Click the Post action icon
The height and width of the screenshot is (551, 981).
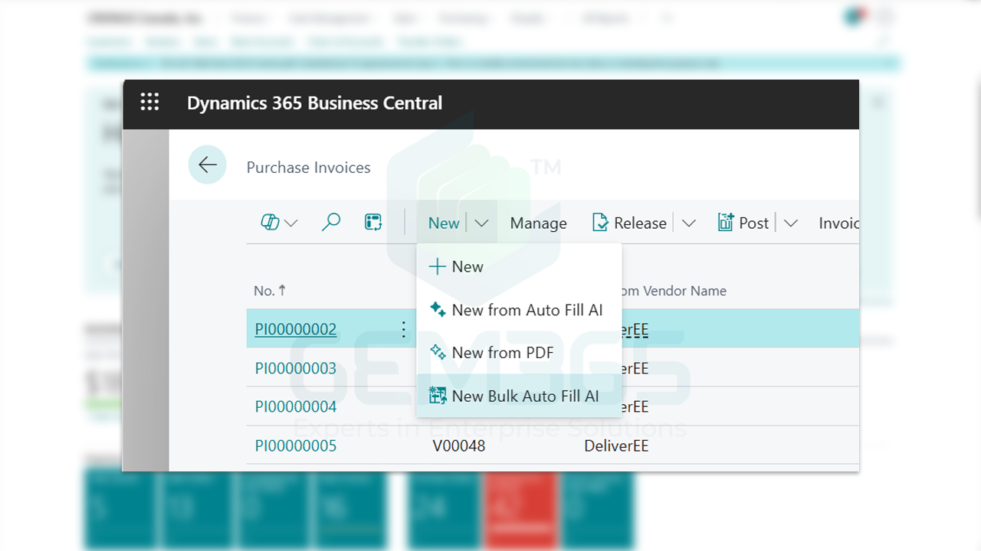click(x=726, y=223)
